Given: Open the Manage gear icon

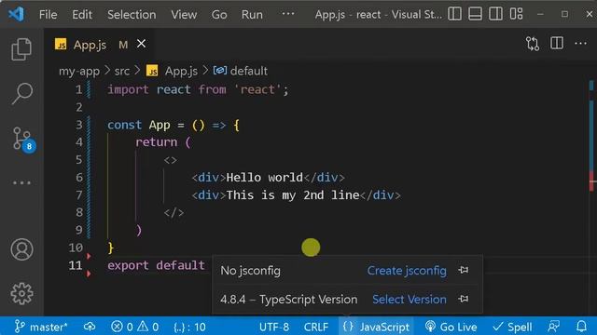Looking at the screenshot, I should (21, 294).
